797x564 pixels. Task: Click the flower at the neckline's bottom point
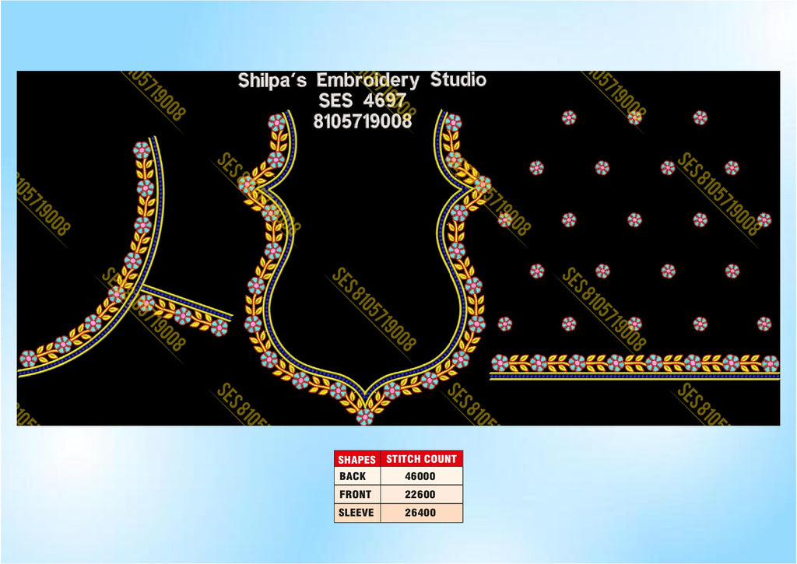point(364,416)
